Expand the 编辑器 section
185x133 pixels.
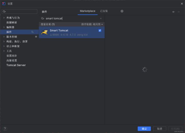point(4,27)
